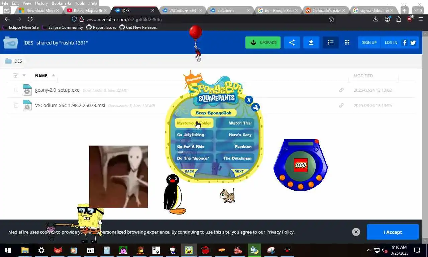Image resolution: width=428 pixels, height=257 pixels.
Task: Reload the page using browser refresh icon
Action: pyautogui.click(x=30, y=19)
